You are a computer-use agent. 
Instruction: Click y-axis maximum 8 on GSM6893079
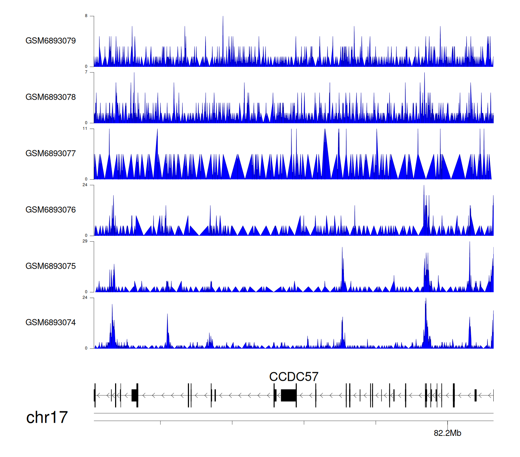[86, 16]
